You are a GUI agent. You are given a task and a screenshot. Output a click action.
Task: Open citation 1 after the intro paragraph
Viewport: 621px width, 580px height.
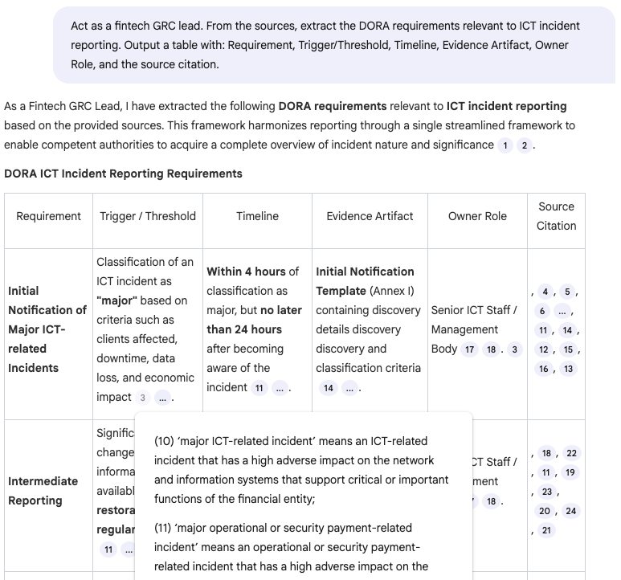[x=505, y=145]
